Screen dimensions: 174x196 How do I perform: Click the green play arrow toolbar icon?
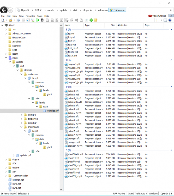coord(38,20)
